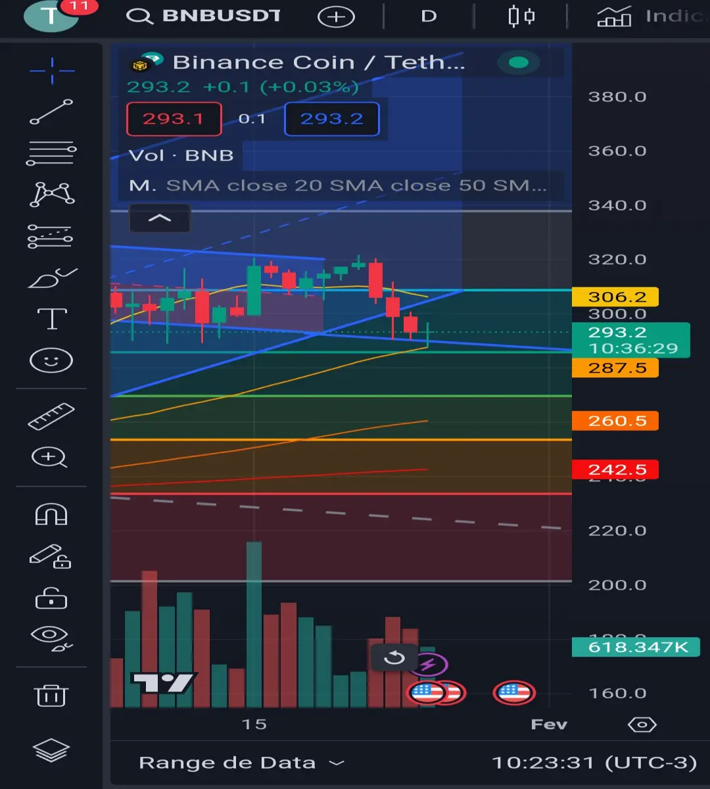Viewport: 710px width, 789px height.
Task: Add a symbol to compare via plus icon
Action: tap(336, 16)
